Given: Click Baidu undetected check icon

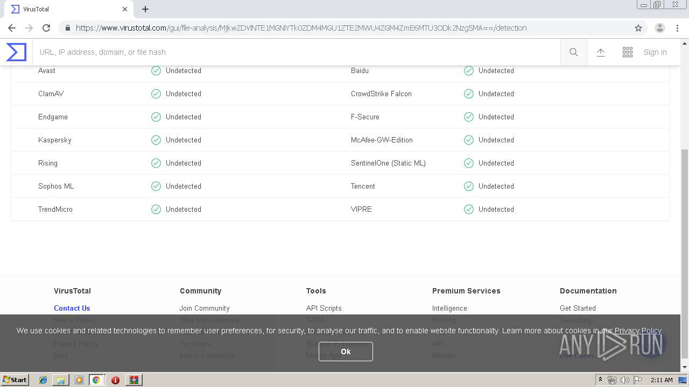Looking at the screenshot, I should point(469,70).
